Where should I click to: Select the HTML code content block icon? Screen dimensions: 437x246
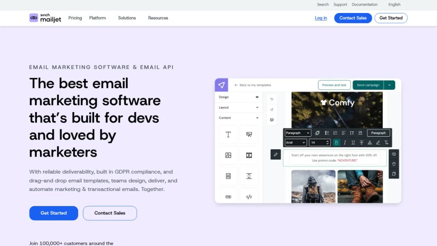(249, 197)
